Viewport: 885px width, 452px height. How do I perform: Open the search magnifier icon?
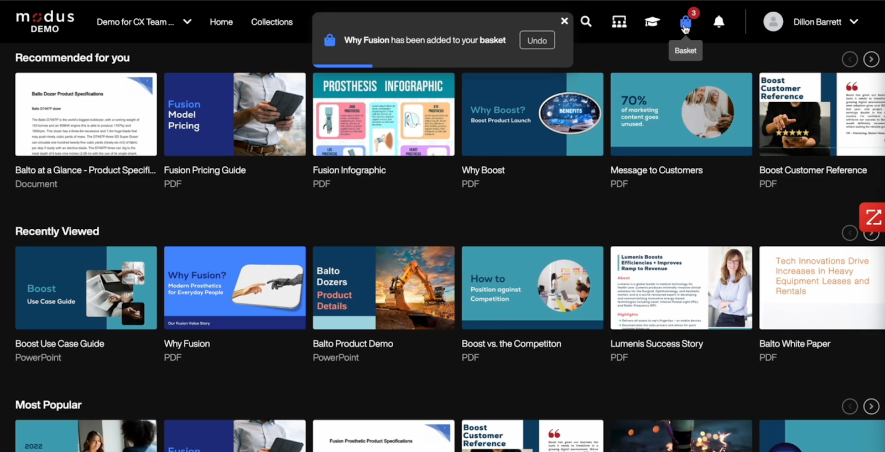tap(586, 22)
